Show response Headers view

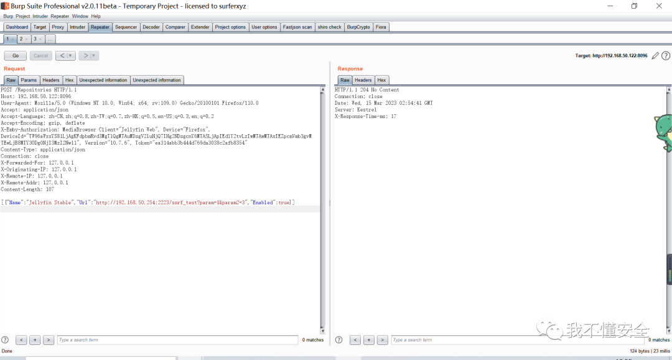click(363, 80)
